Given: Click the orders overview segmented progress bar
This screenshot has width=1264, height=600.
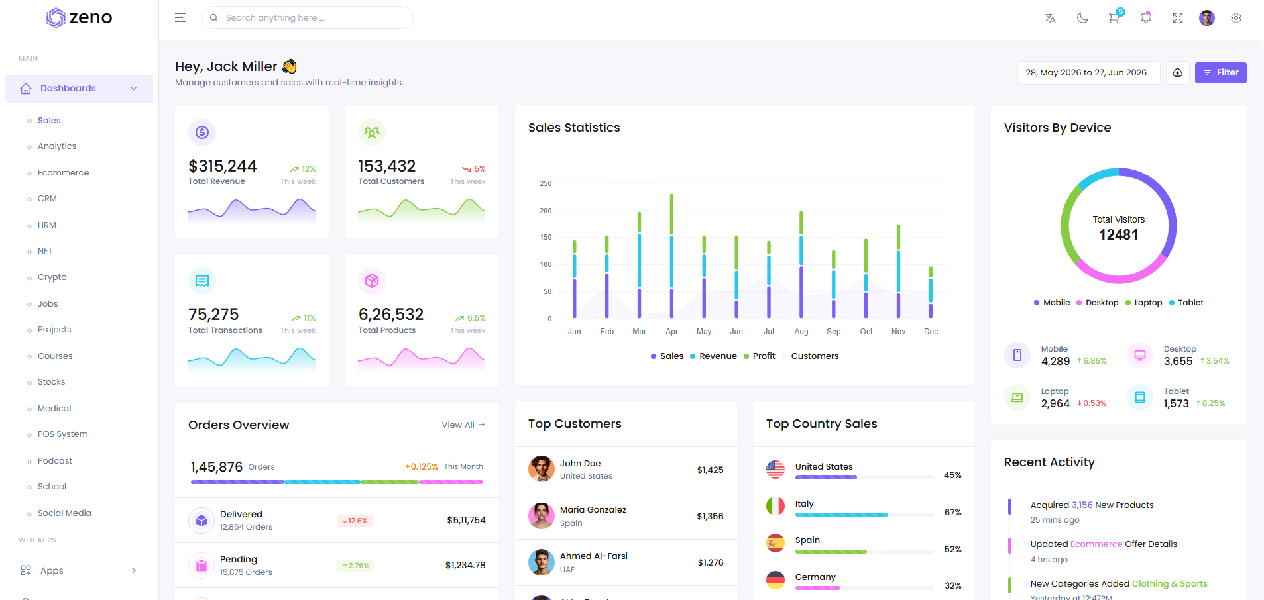Looking at the screenshot, I should [x=337, y=482].
